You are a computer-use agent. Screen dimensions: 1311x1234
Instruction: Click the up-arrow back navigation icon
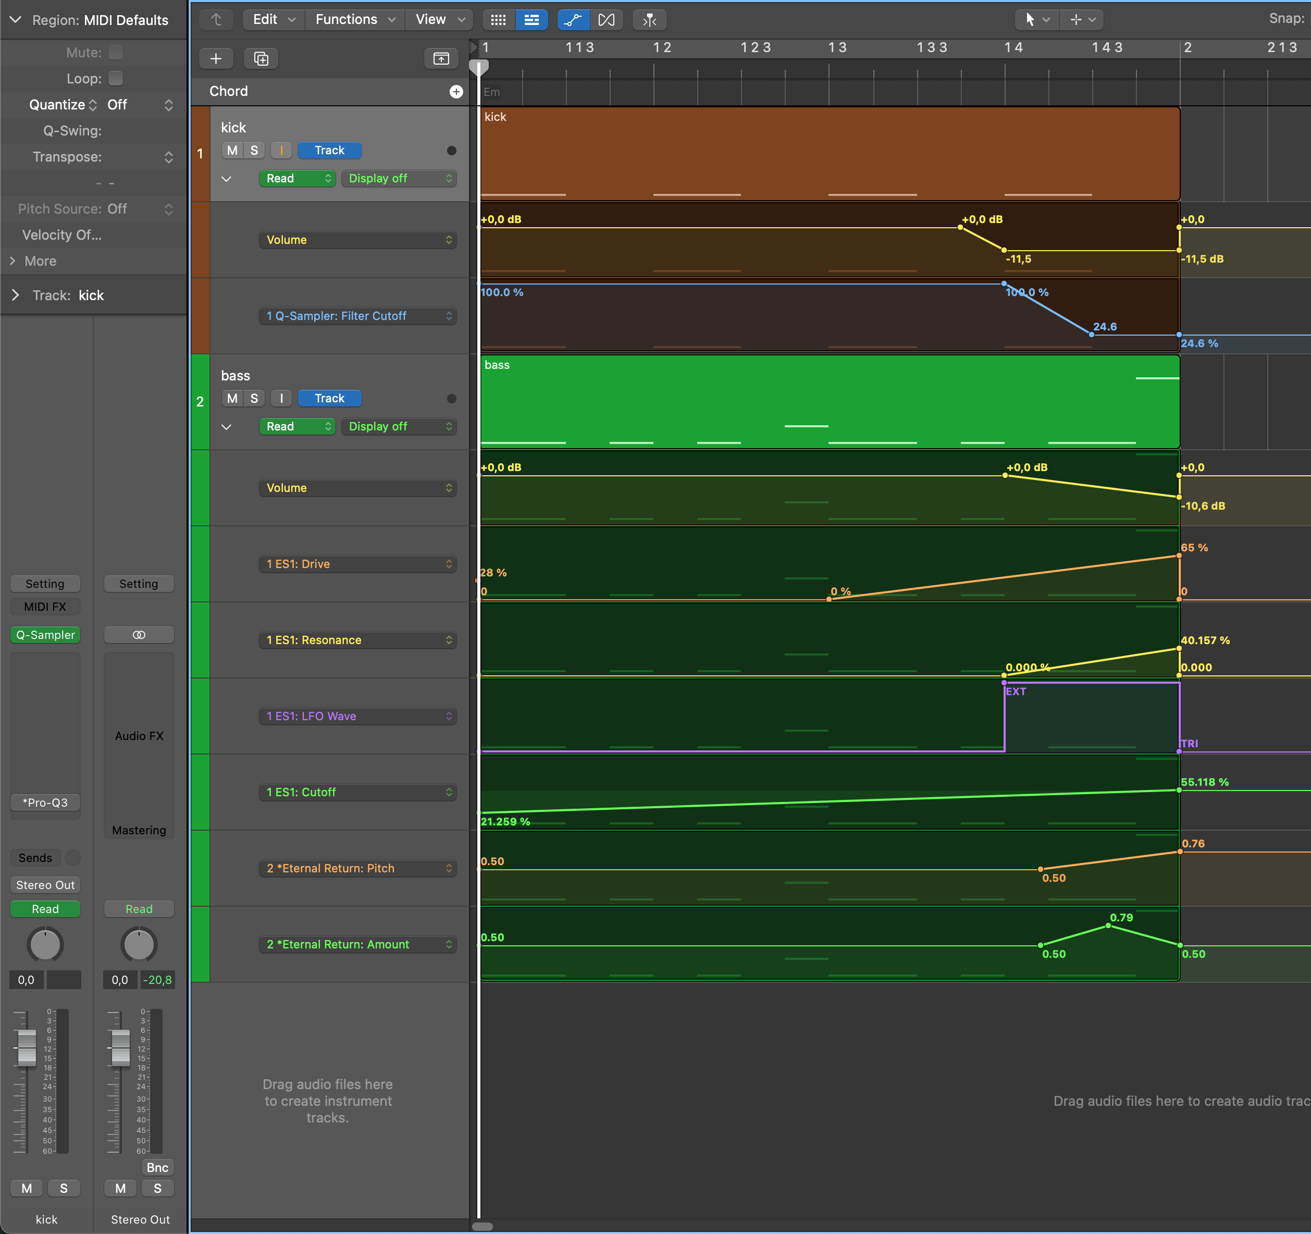point(216,20)
